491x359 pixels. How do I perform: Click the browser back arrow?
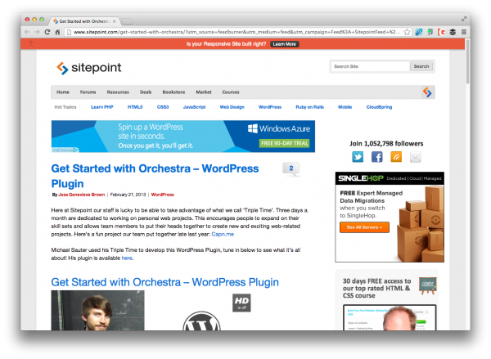(x=27, y=32)
